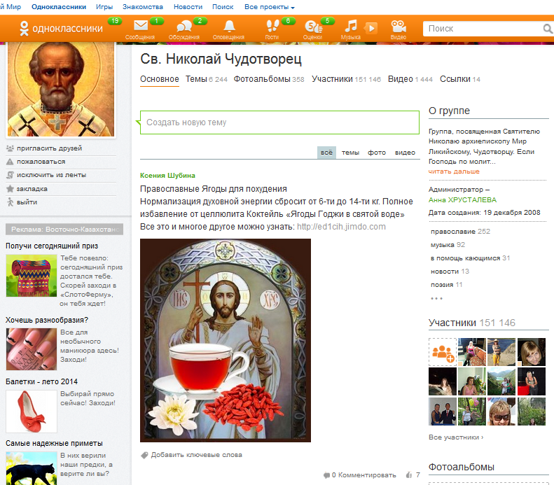Screen dimensions: 554x485
Task: Click the invite friends icon
Action: coord(10,148)
